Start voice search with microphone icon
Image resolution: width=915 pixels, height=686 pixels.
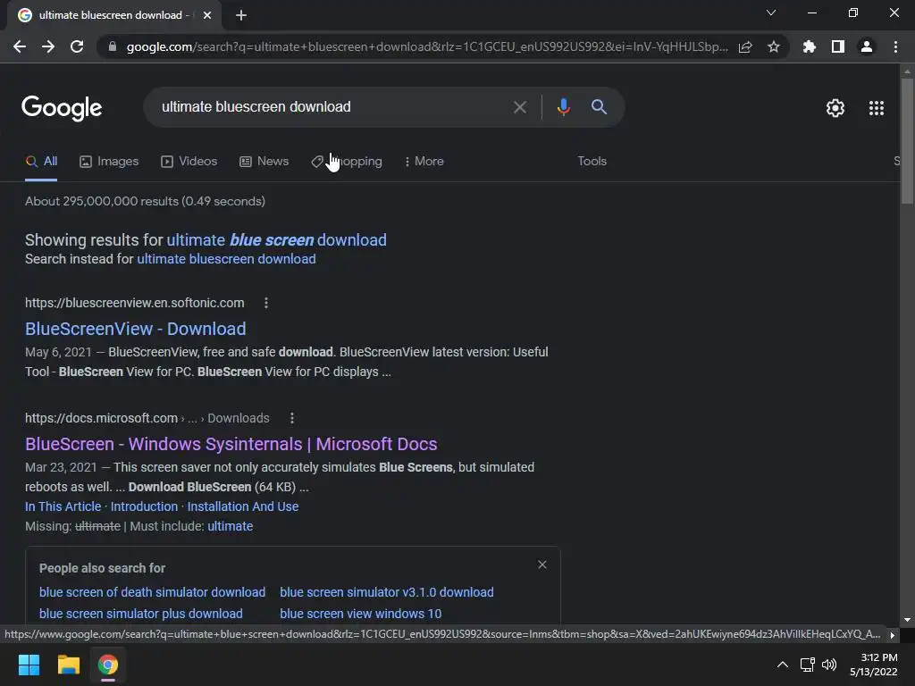(x=563, y=107)
